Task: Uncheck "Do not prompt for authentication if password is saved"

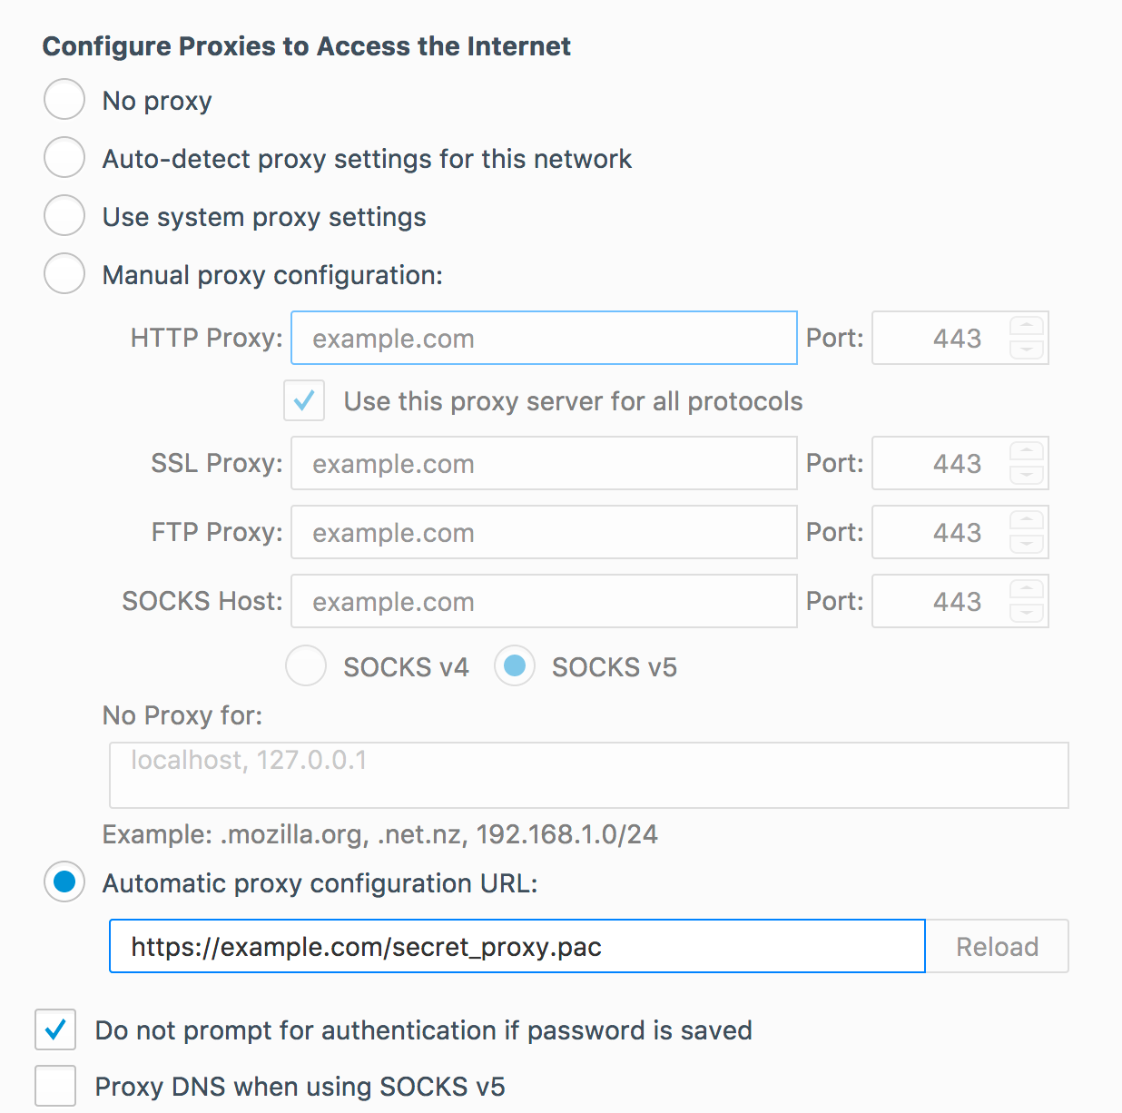Action: click(55, 1029)
